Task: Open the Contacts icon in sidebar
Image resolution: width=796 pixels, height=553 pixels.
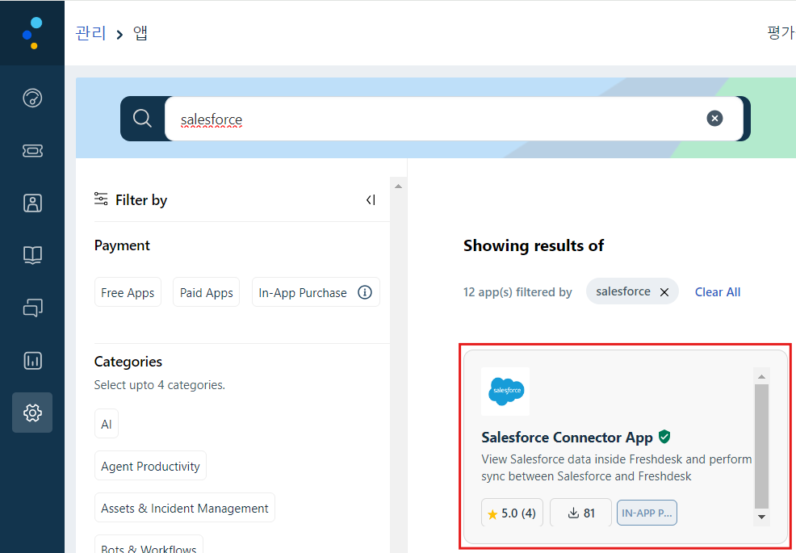Action: pos(32,203)
